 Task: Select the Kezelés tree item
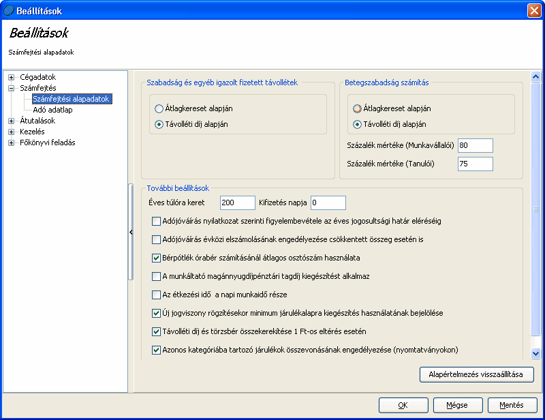point(32,132)
